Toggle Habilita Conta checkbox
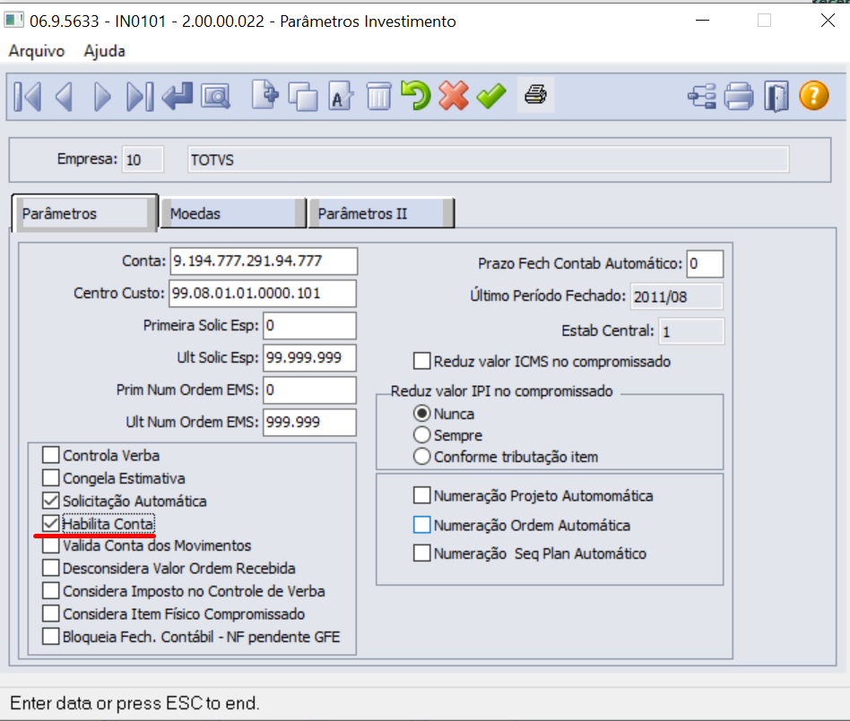 click(51, 523)
